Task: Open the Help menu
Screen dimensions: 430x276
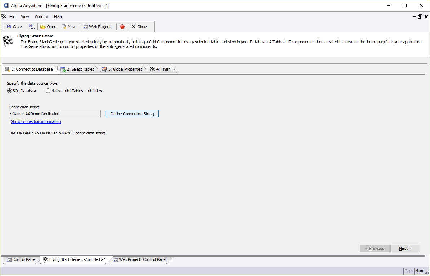Action: click(x=58, y=17)
